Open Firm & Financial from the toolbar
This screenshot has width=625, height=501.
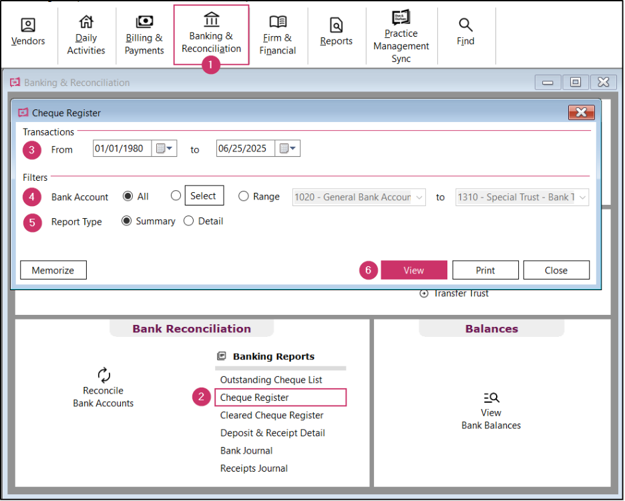click(x=277, y=35)
